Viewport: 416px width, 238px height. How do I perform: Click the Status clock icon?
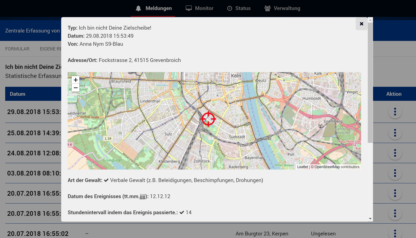(229, 8)
